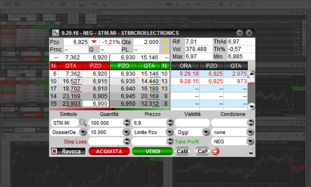Toggle the CW indicator next to PL
The image size is (311, 187).
(164, 49)
